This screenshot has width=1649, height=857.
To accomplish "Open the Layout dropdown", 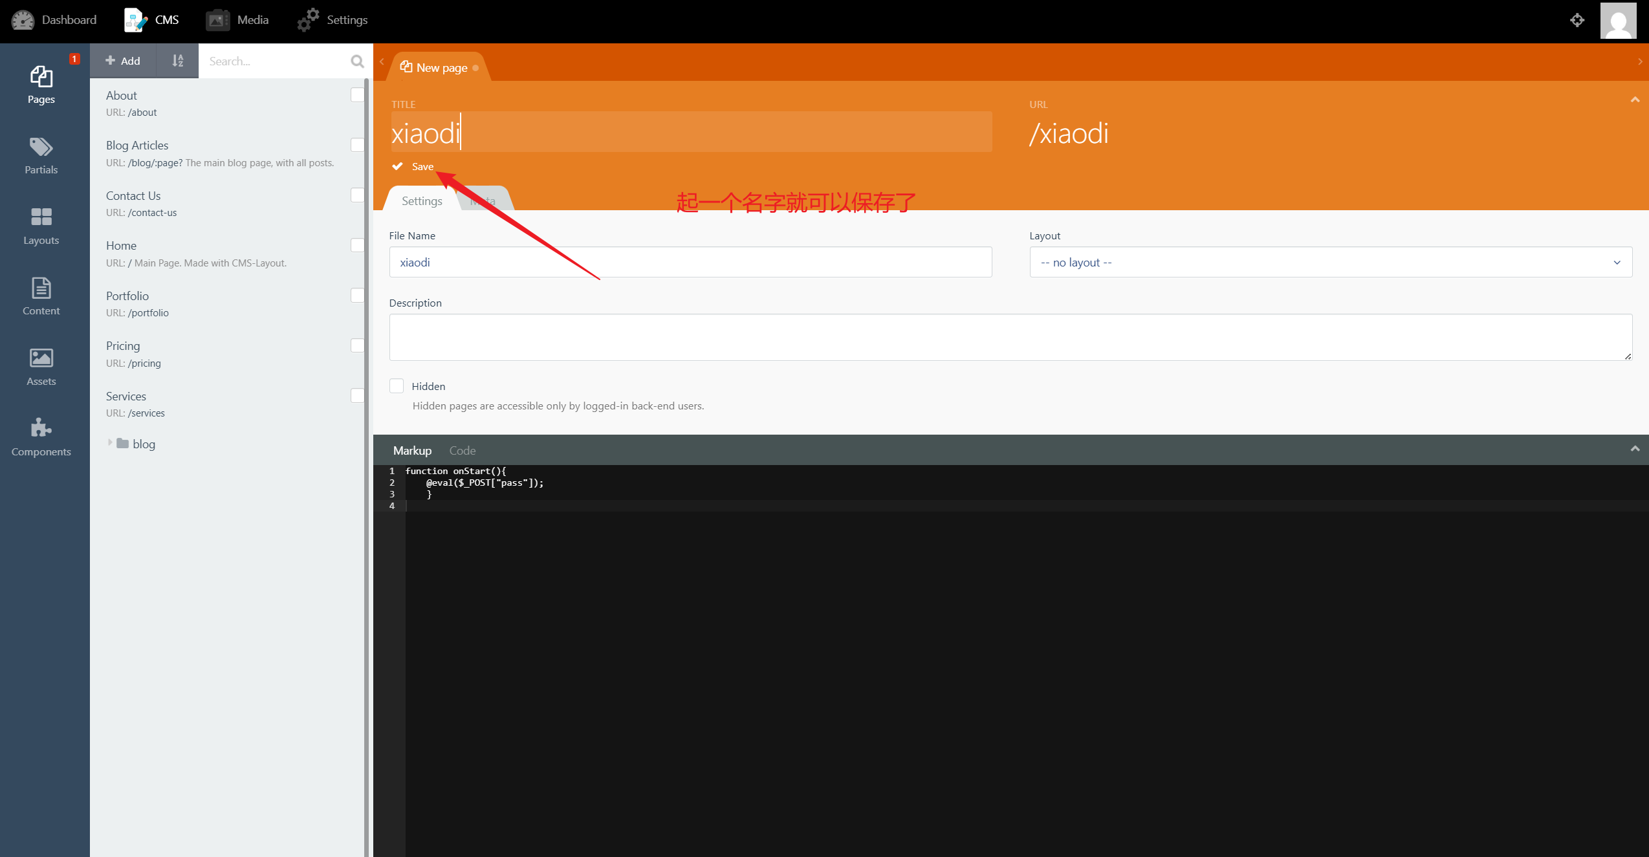I will 1330,262.
